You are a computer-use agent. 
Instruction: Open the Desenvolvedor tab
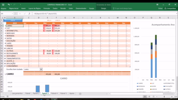81,8
